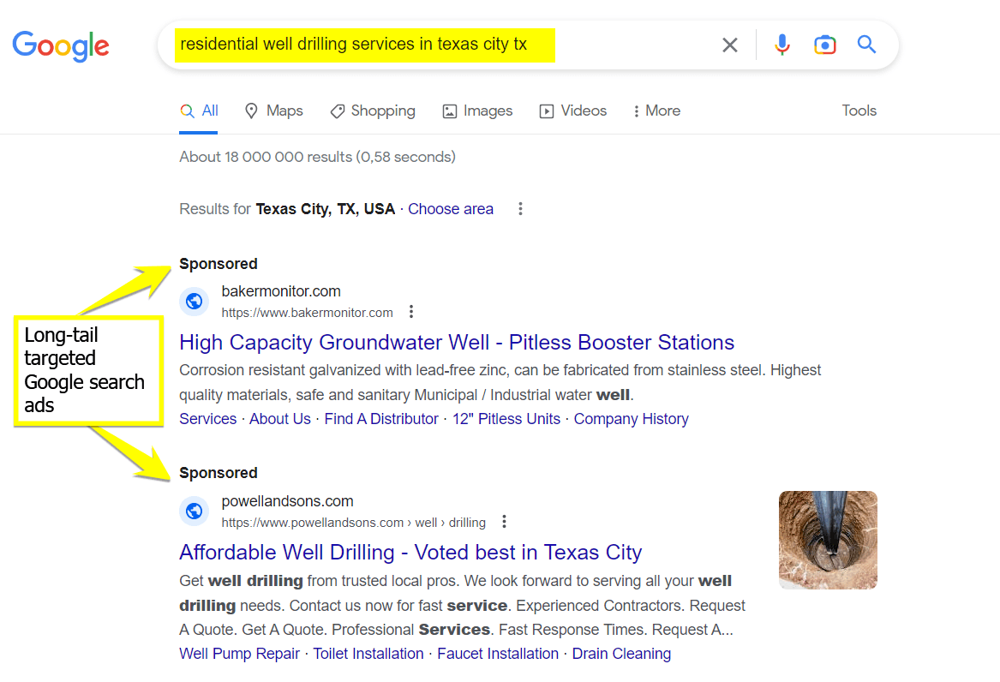
Task: Switch to the Videos tab
Action: (572, 111)
